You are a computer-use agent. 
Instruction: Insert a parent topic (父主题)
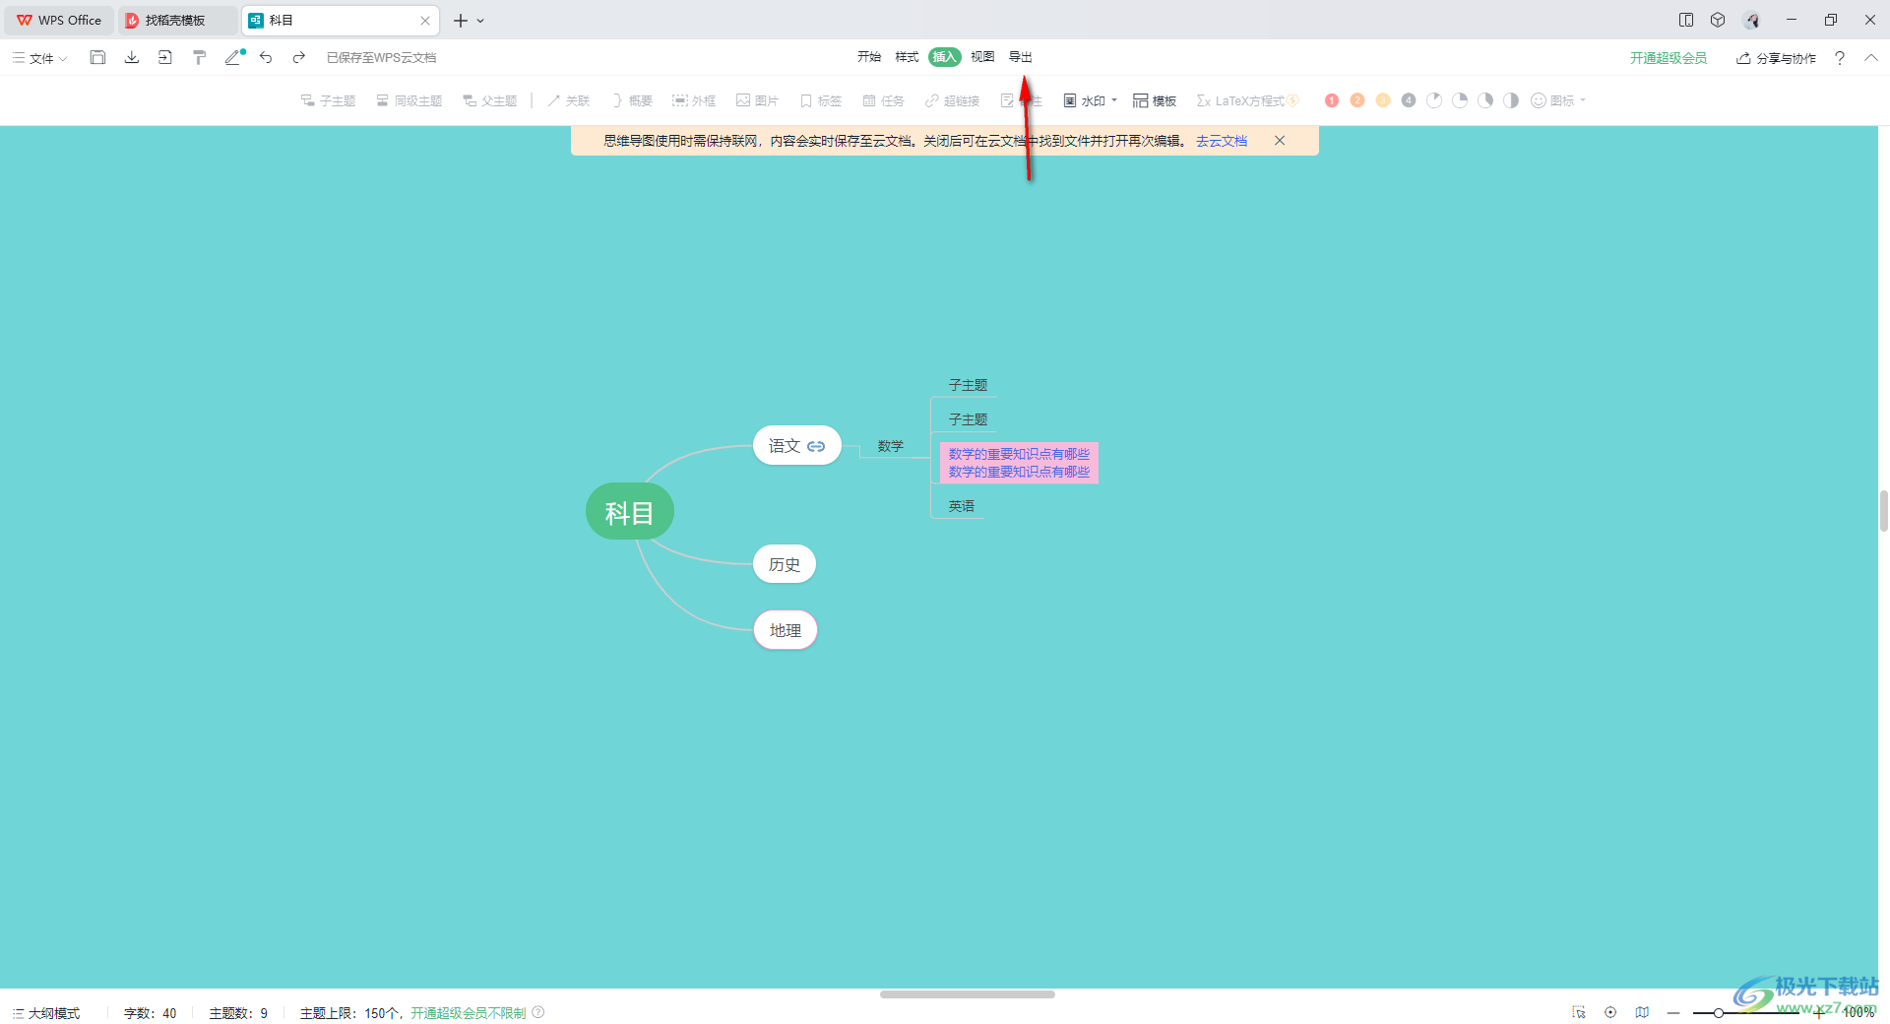(489, 100)
